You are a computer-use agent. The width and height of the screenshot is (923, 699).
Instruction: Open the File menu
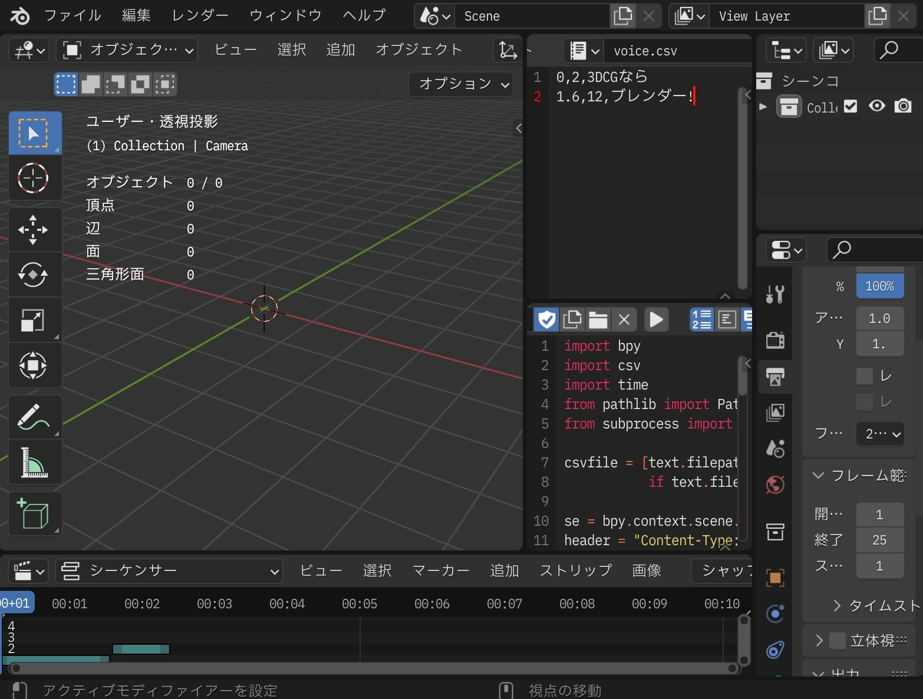click(x=73, y=15)
